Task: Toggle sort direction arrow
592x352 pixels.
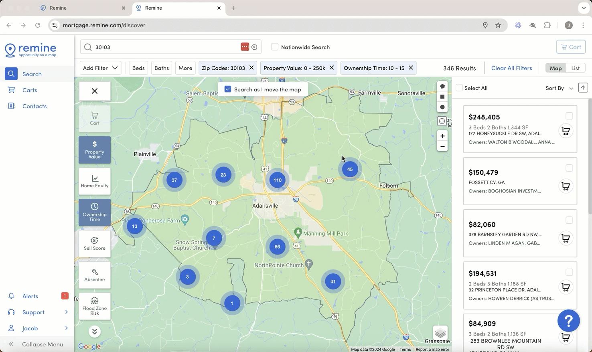Action: pyautogui.click(x=583, y=88)
